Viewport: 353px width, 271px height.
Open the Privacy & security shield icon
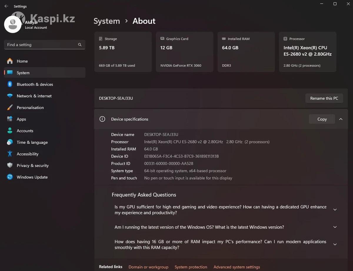[x=10, y=165]
